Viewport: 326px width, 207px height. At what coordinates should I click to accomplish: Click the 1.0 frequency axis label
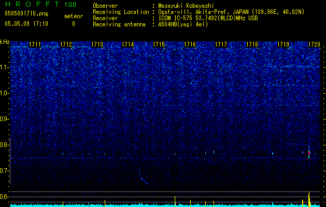pos(5,93)
